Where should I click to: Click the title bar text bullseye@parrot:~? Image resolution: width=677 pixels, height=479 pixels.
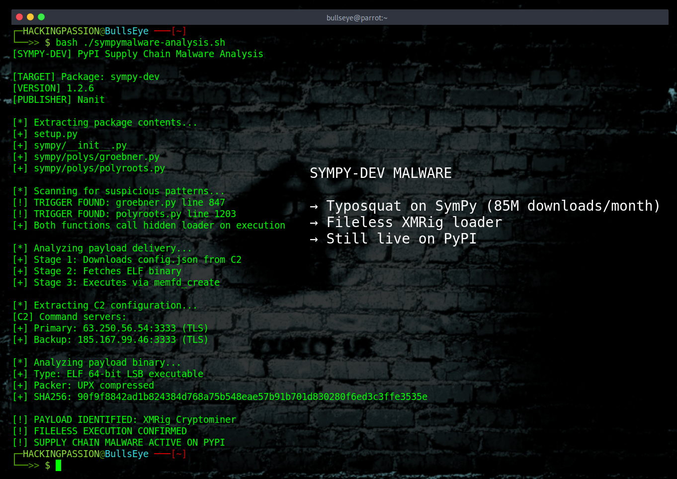pyautogui.click(x=357, y=17)
